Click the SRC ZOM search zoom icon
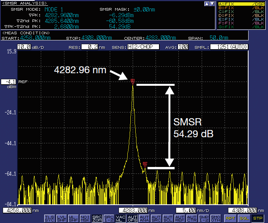Image resolution: width=268 pixels, height=223 pixels. tap(98, 218)
